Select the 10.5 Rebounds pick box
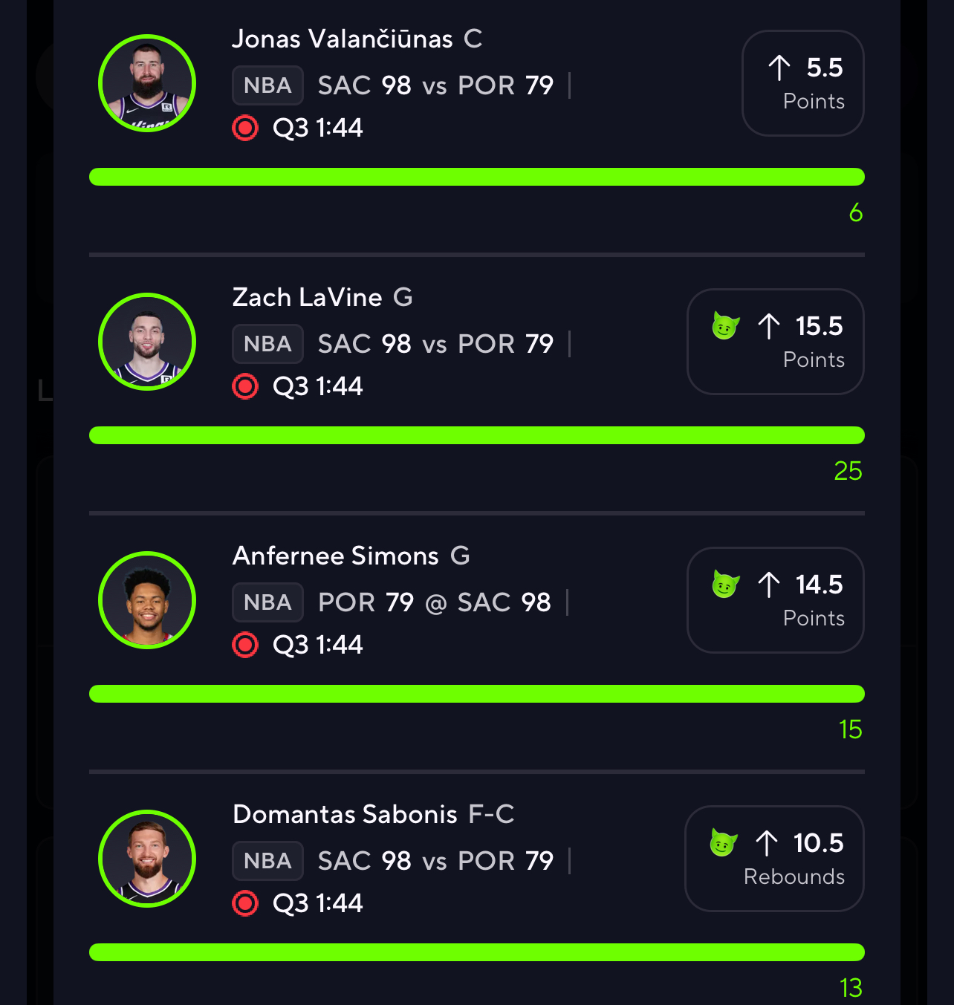The image size is (954, 1005). (774, 859)
